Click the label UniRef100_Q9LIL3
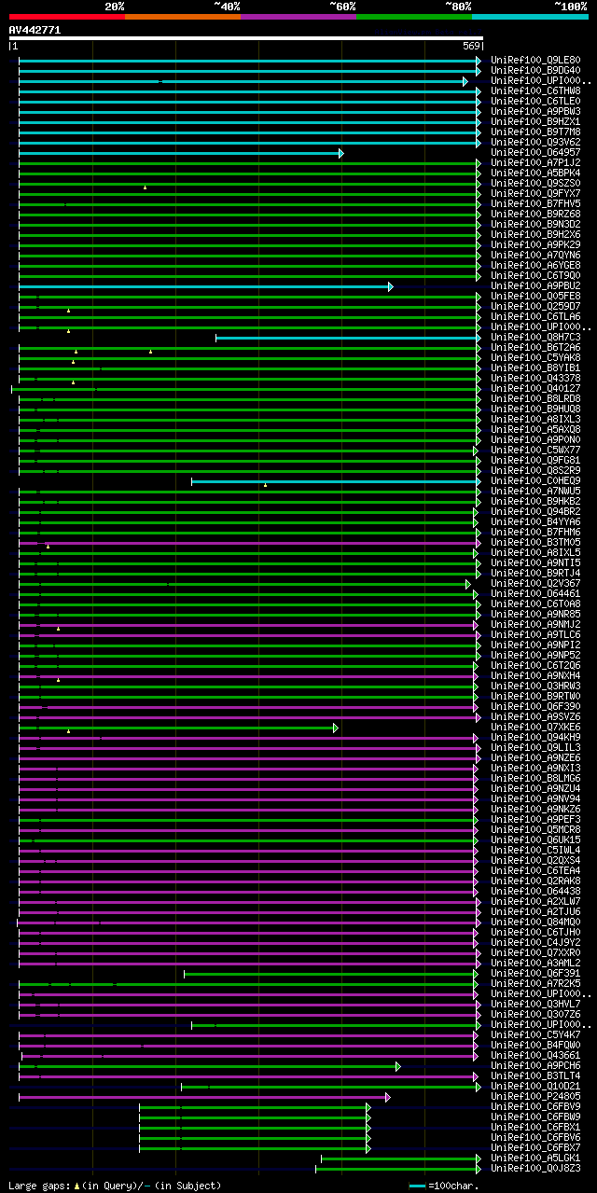597x1193 pixels. point(535,748)
